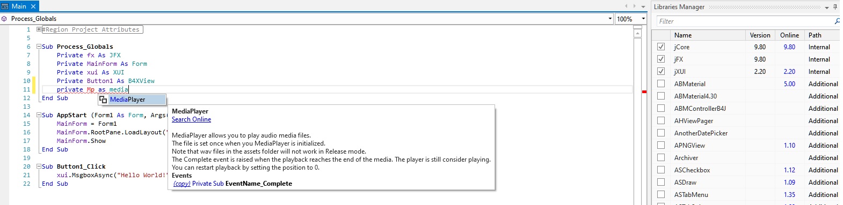The width and height of the screenshot is (843, 205).
Task: Click the 'Private fx As JFX' line
Action: point(89,55)
